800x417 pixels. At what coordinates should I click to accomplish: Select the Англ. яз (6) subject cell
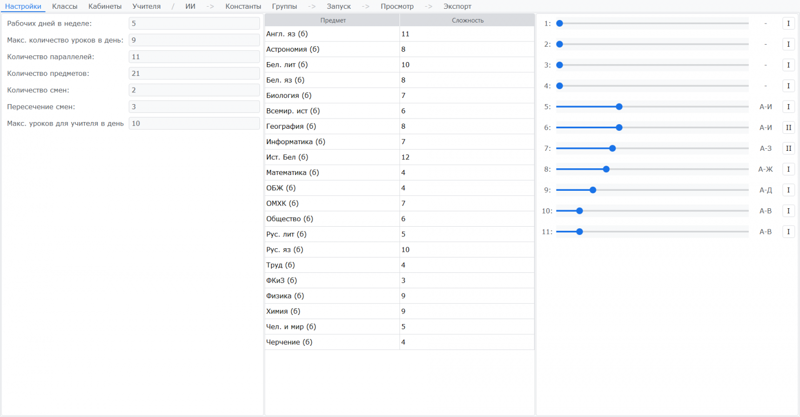pos(332,34)
